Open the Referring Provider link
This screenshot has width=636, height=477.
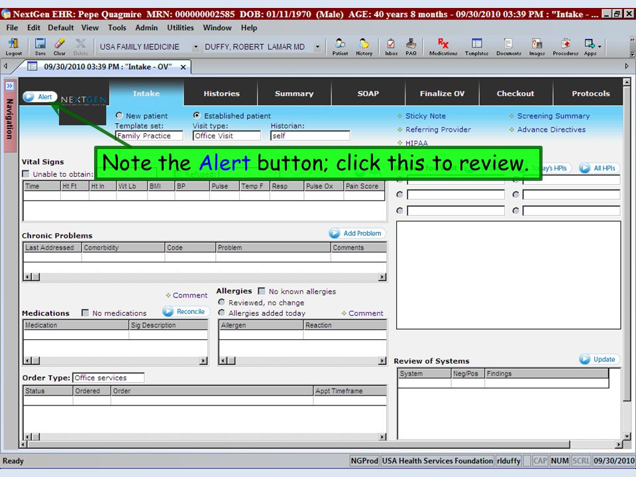438,130
